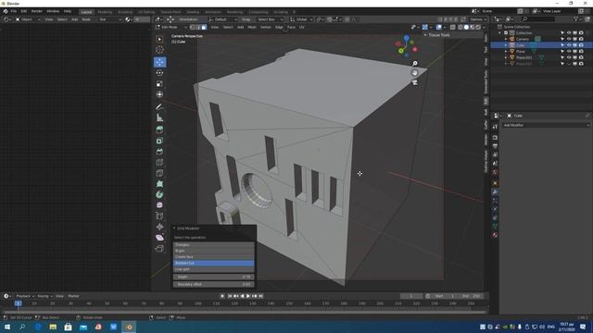Adjust the Depth slider in Grid Modeler
The height and width of the screenshot is (333, 593).
pyautogui.click(x=214, y=277)
